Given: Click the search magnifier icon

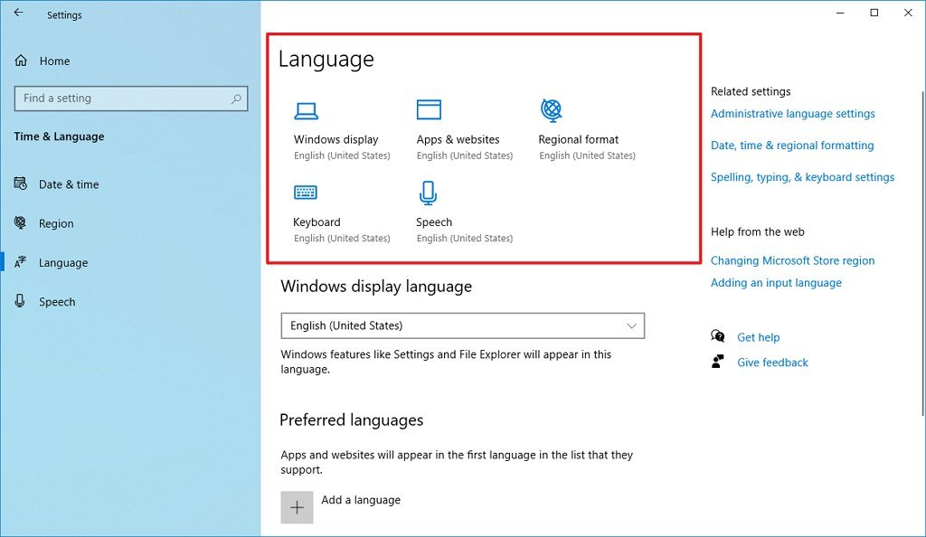Looking at the screenshot, I should pos(236,99).
